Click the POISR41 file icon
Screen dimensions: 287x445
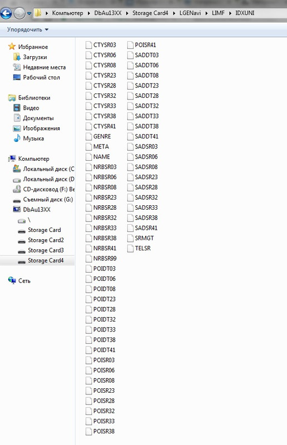click(130, 45)
